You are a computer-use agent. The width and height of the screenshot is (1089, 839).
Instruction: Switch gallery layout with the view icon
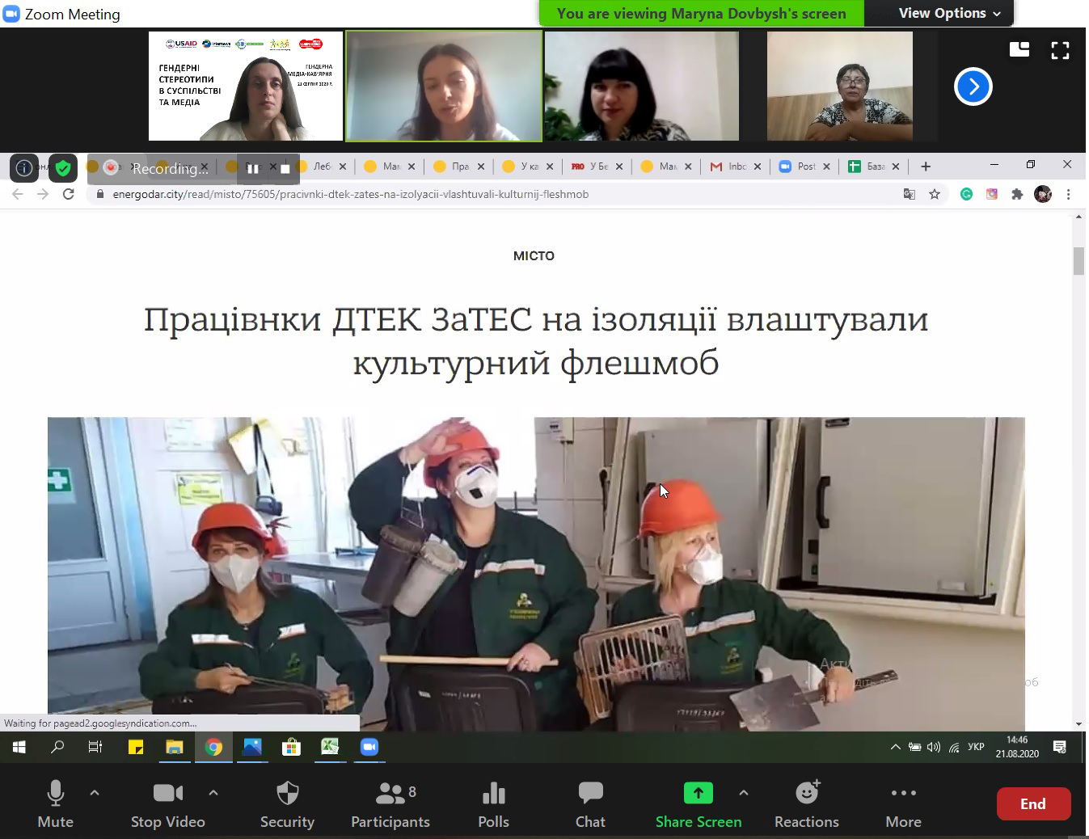tap(1019, 50)
